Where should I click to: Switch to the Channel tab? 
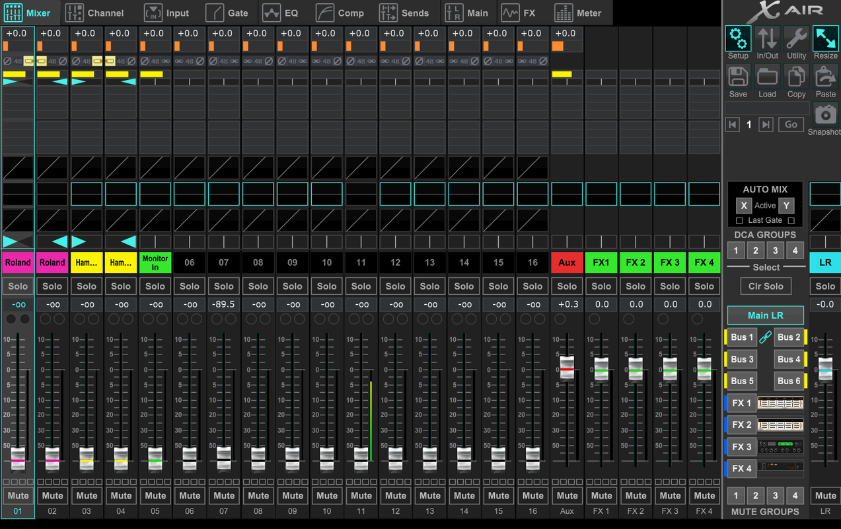tap(95, 13)
